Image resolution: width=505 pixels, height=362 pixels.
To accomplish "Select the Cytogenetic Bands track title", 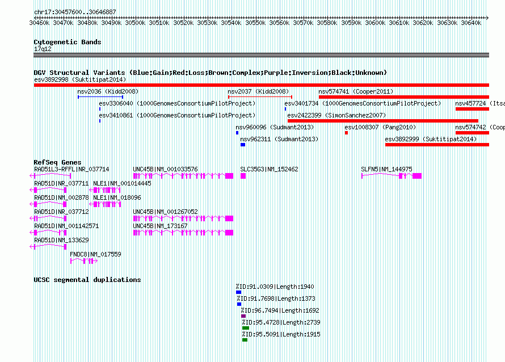I will pos(68,42).
